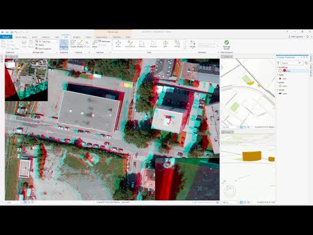Viewport: 313px width, 235px height.
Task: Open the Attributes pane button
Action: [104, 41]
